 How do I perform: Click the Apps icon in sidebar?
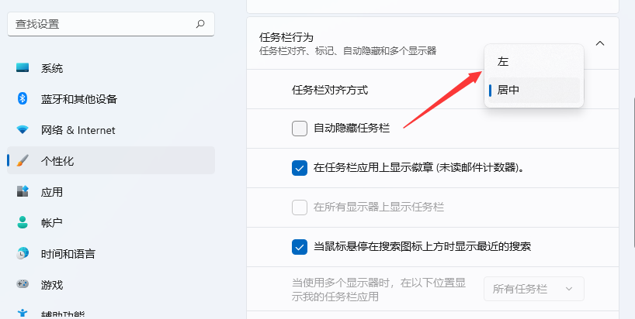coord(23,192)
